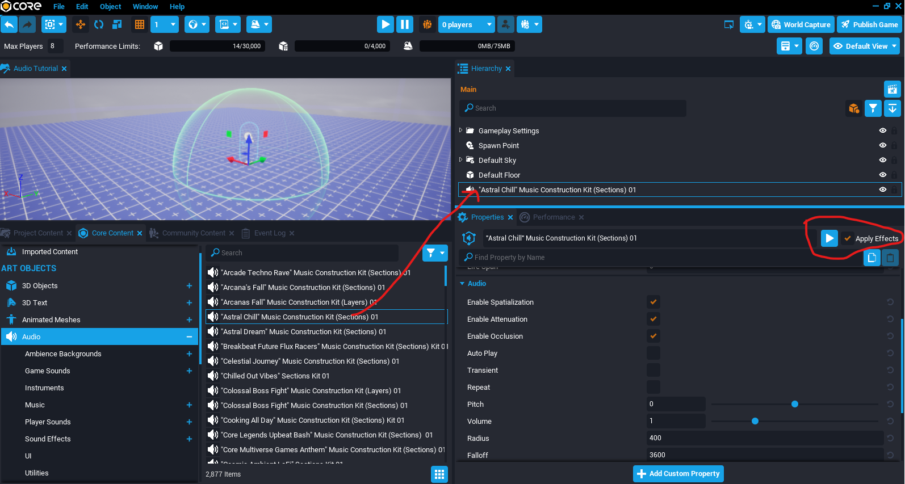Switch to the Performance tab

(x=554, y=217)
